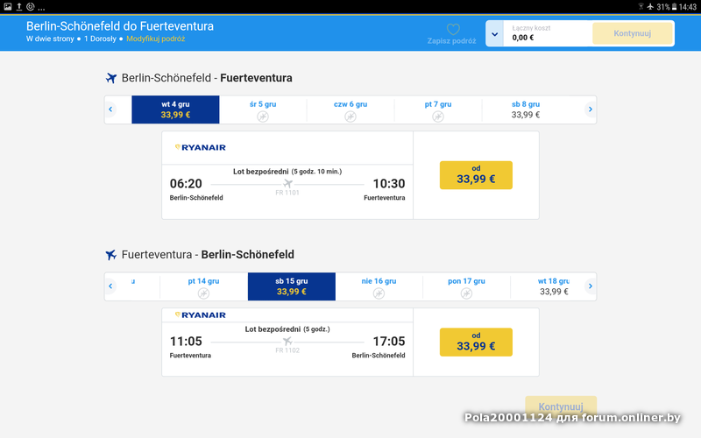Image resolution: width=701 pixels, height=438 pixels.
Task: Show later outbound dates with right arrow
Action: click(x=590, y=109)
